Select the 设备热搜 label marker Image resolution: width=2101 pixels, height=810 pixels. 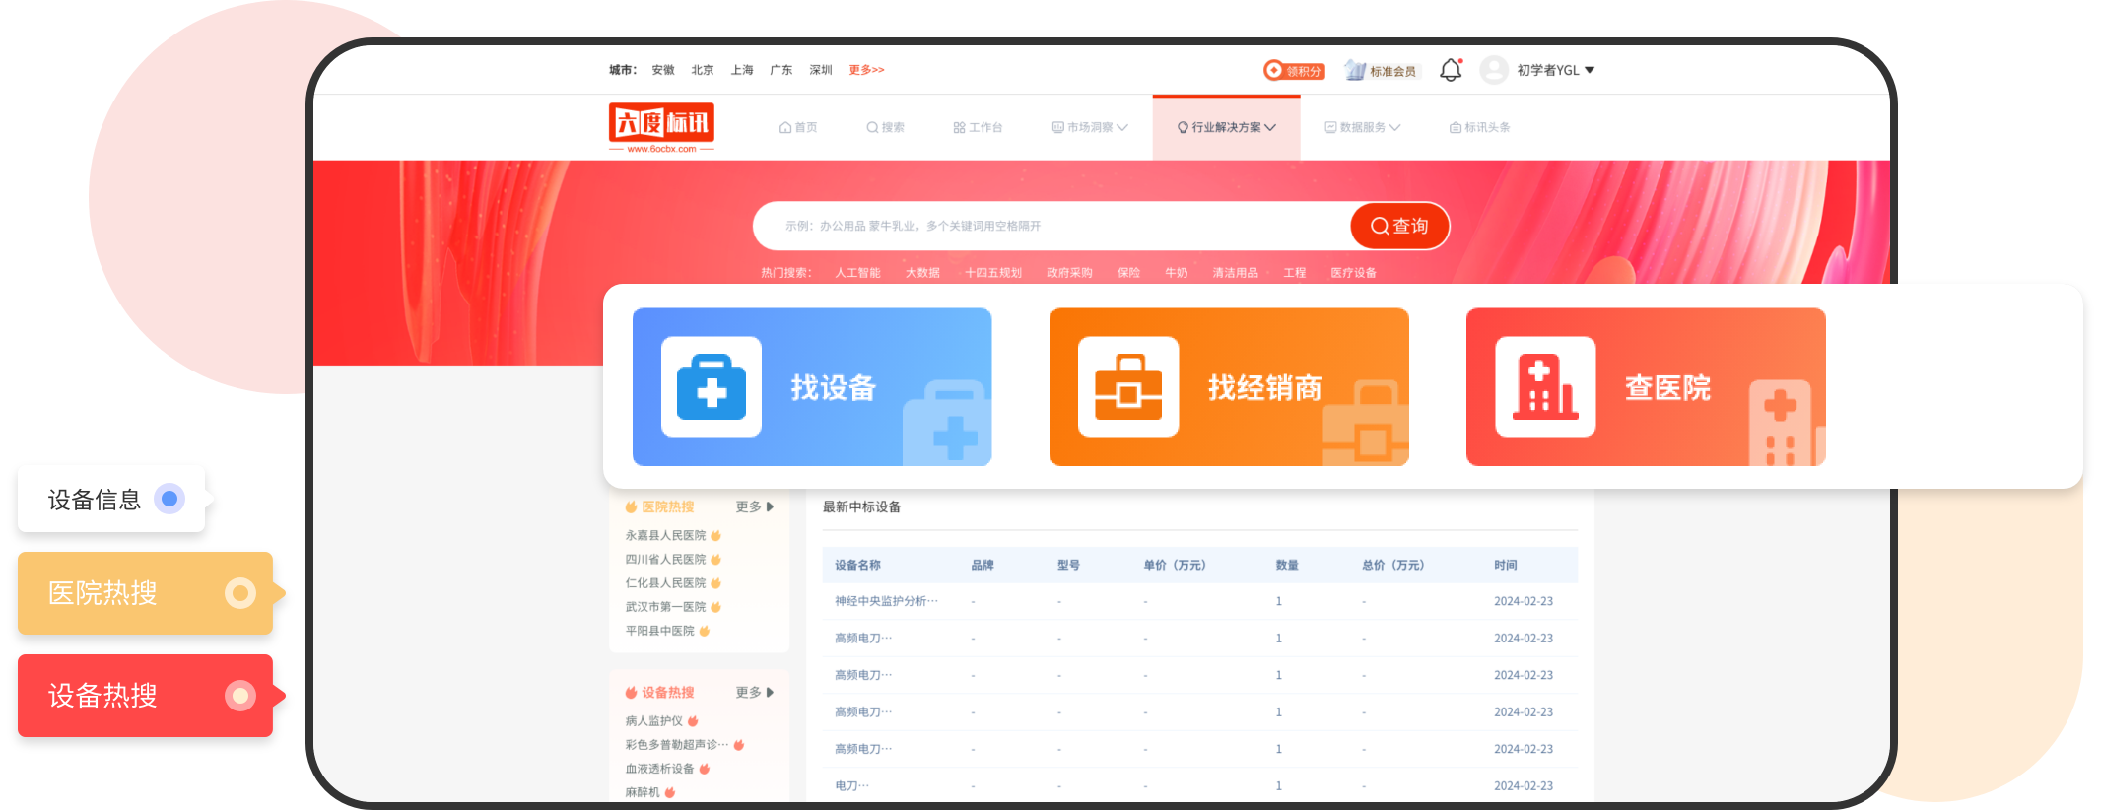(x=240, y=696)
